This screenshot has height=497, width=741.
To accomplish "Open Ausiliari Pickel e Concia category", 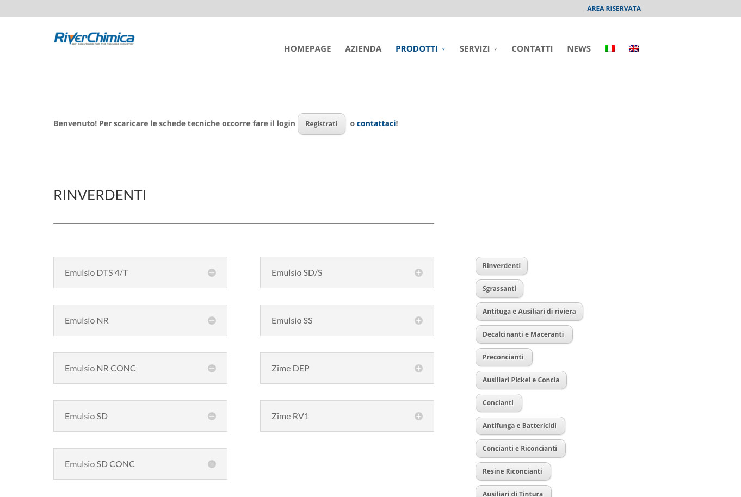I will point(521,380).
